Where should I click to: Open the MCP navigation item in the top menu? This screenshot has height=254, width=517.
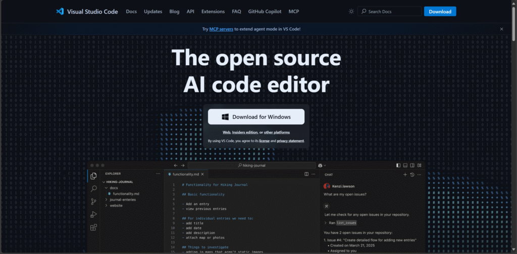tap(294, 12)
